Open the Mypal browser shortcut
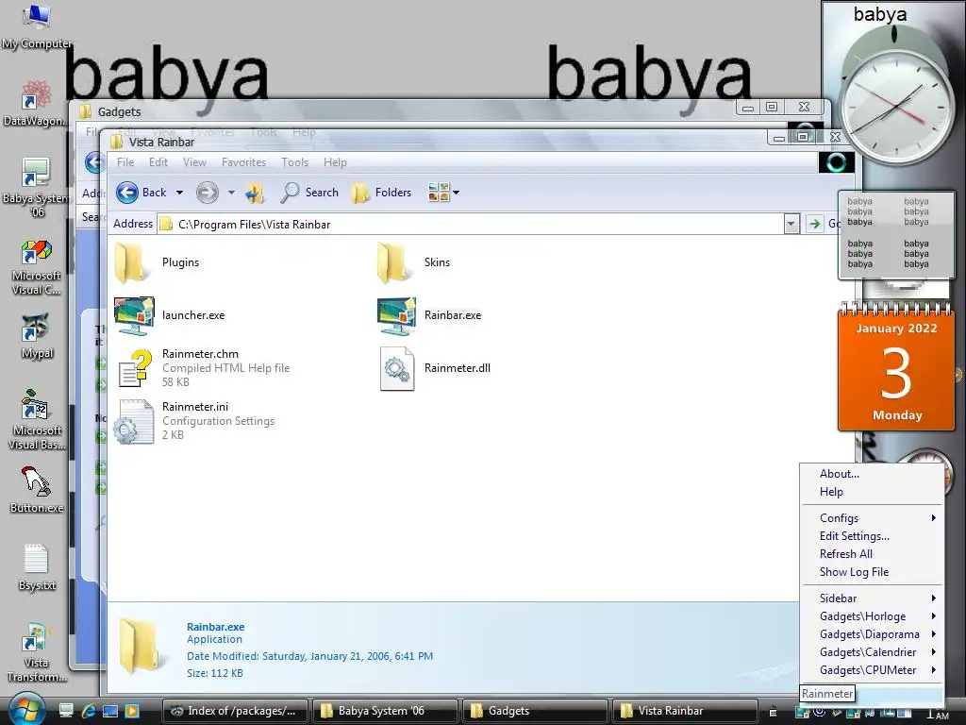The width and height of the screenshot is (966, 725). (x=37, y=337)
